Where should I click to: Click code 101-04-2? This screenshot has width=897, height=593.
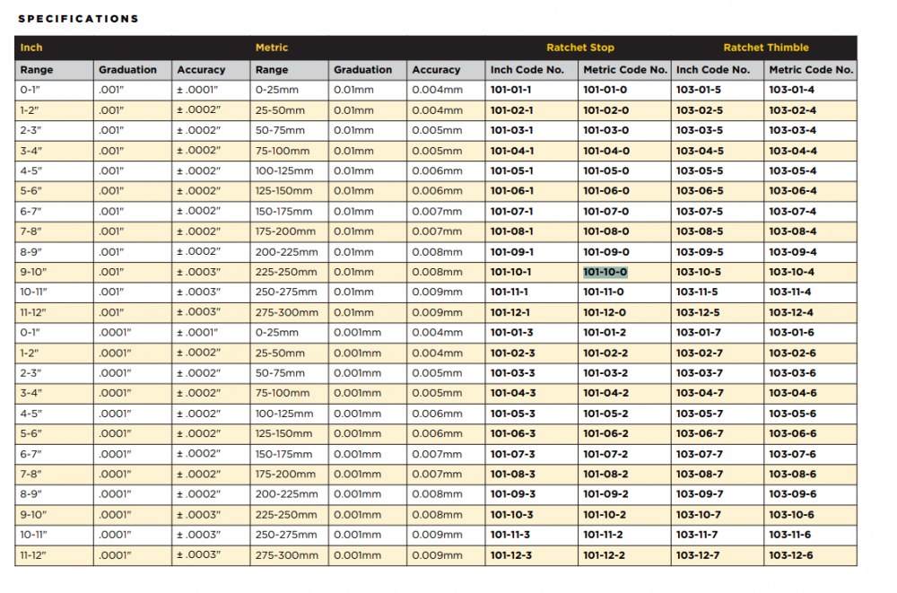point(605,393)
